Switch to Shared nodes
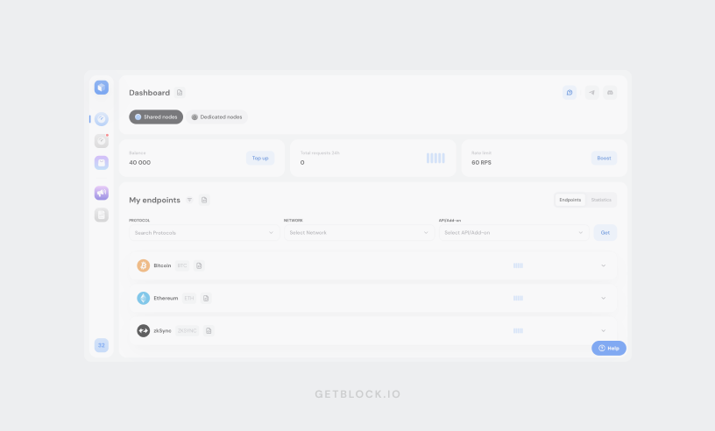 (156, 117)
